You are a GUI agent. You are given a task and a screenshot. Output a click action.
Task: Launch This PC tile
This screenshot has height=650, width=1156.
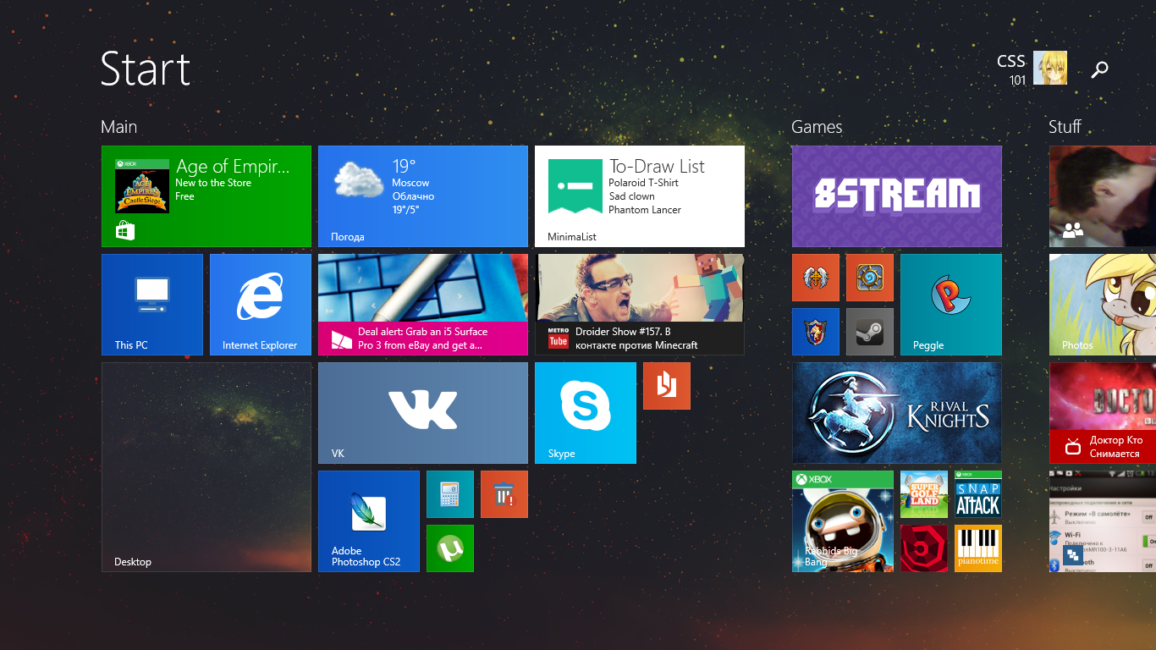coord(152,305)
